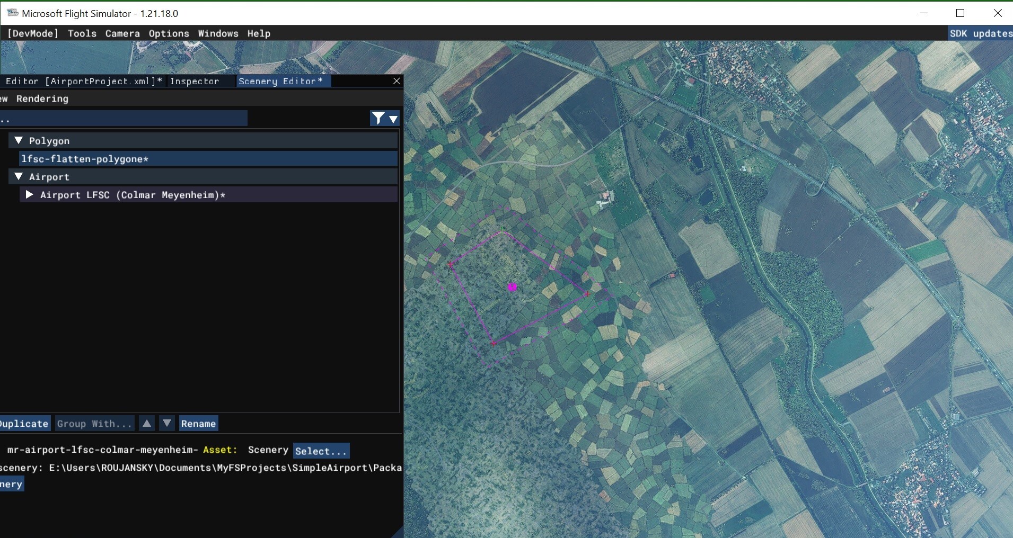Click the Rename button
1013x538 pixels.
(x=198, y=424)
